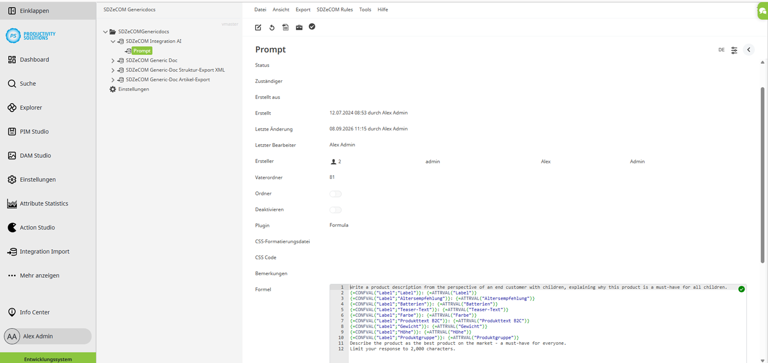
Task: Click the Letzter Bearbeiter value Alex Admin
Action: [342, 145]
